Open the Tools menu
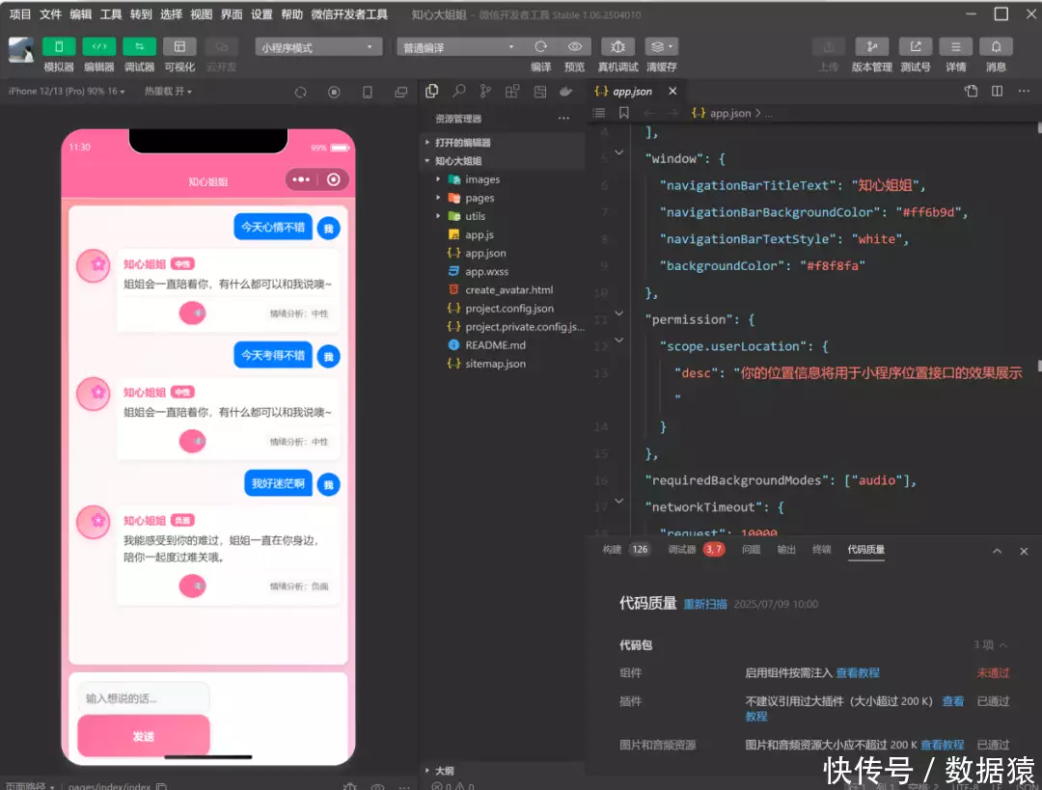 [111, 14]
